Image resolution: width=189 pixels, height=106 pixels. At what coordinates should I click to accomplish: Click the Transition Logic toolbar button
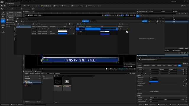[x=46, y=9]
